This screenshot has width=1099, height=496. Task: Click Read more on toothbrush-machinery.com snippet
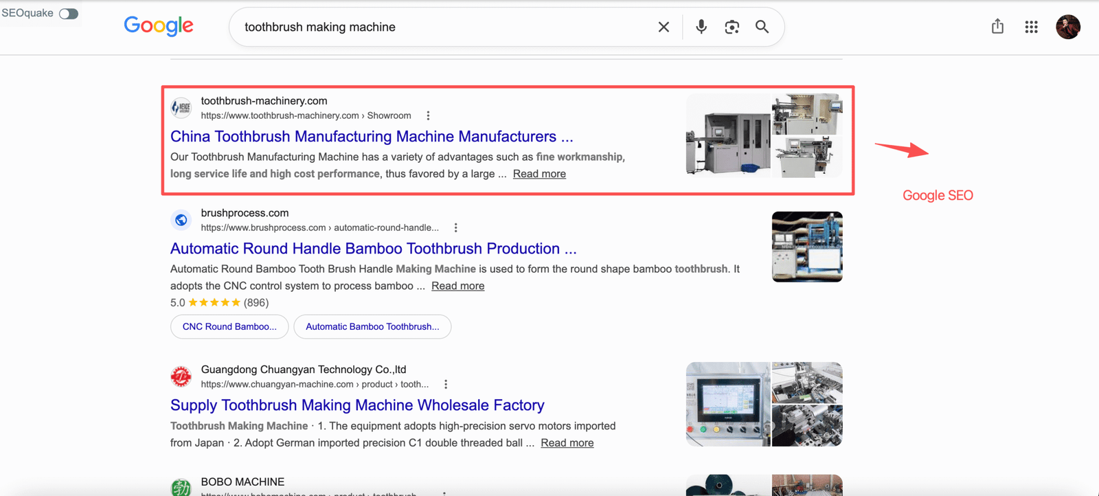(539, 174)
